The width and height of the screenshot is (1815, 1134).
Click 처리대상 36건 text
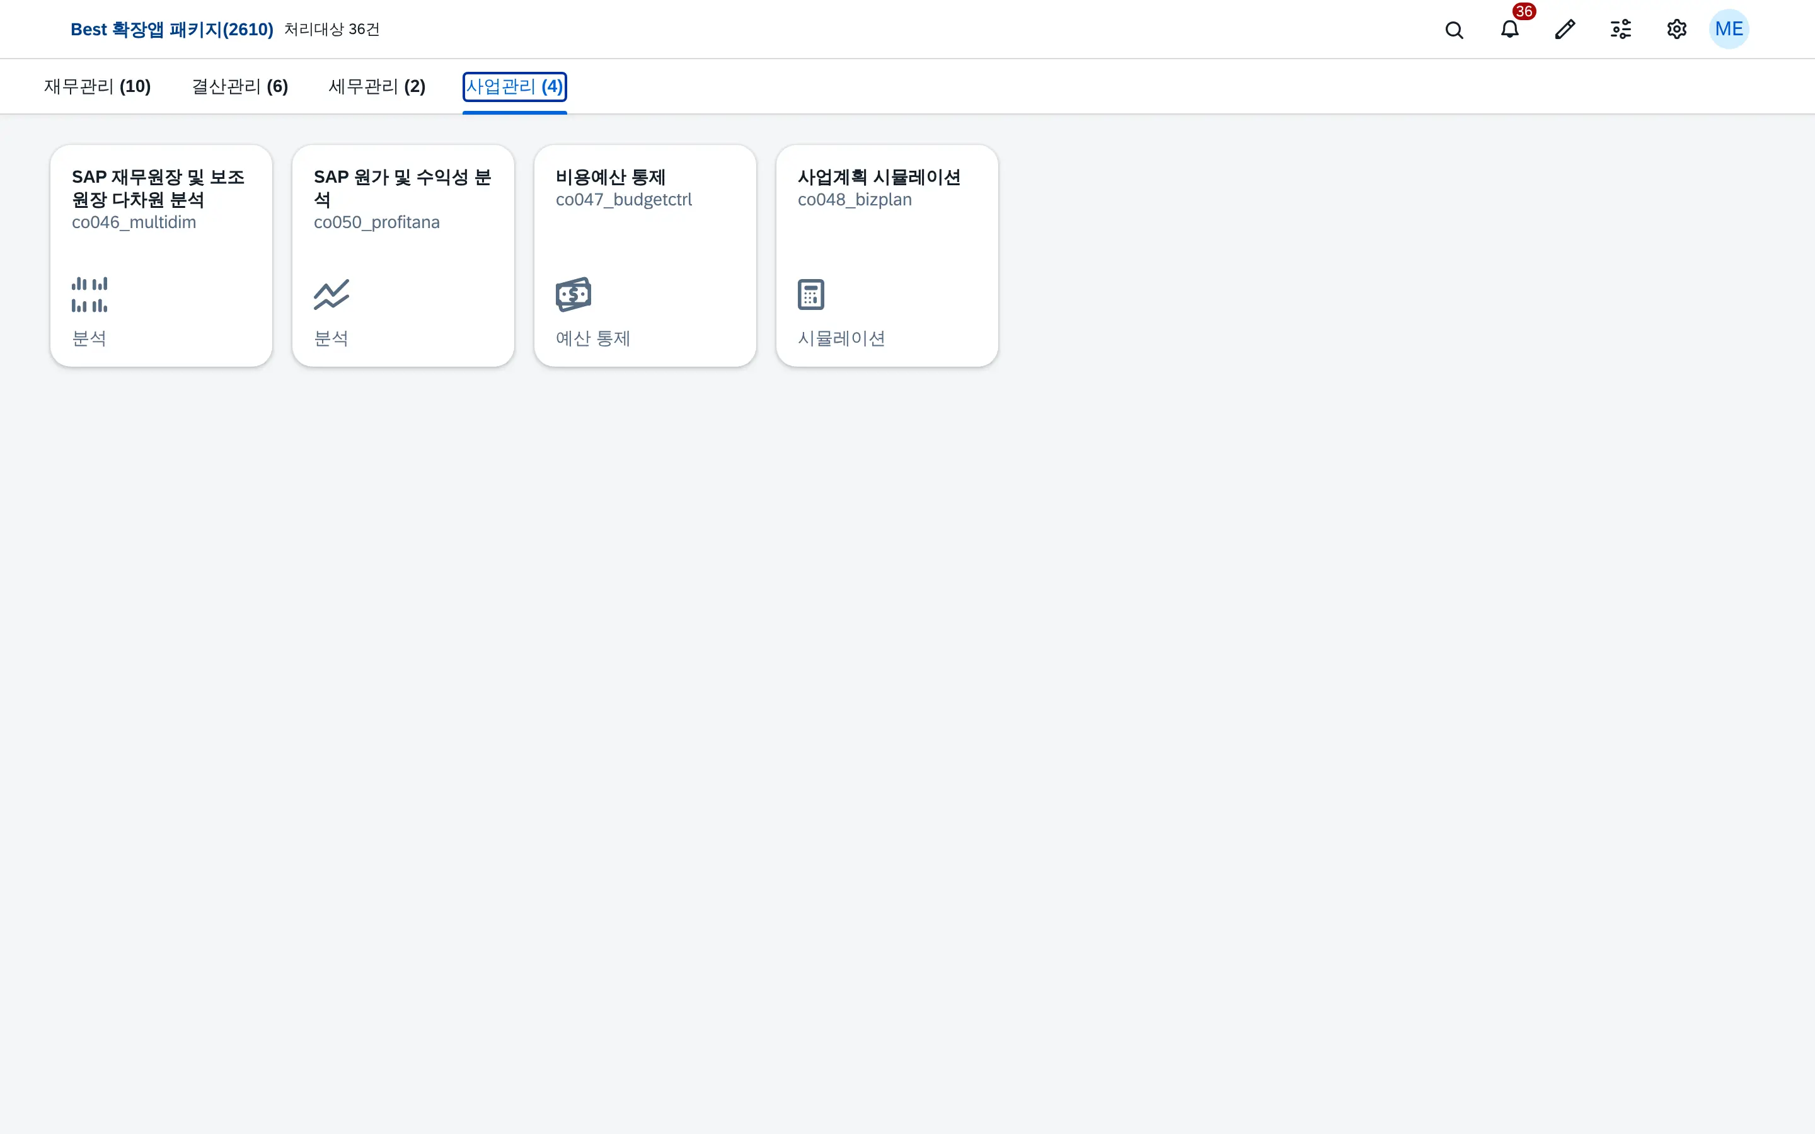coord(331,29)
